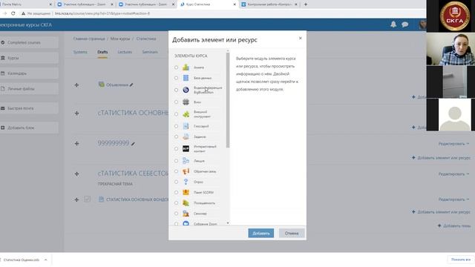Close the Добавить элемент или ресурс dialog
The image size is (475, 267).
[x=300, y=38]
